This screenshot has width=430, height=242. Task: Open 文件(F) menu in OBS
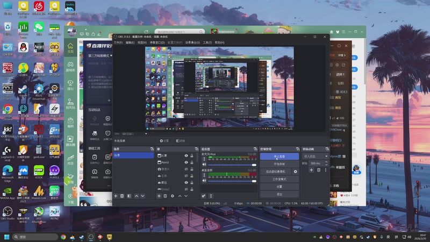pos(118,42)
